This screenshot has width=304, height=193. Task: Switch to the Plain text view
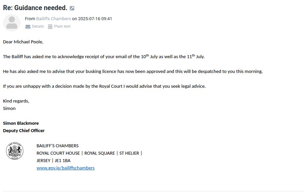(x=62, y=26)
